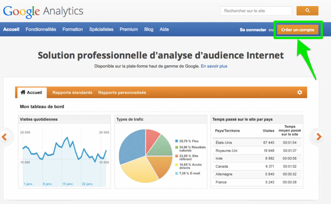Open the Blog navigation link
The height and width of the screenshot is (204, 331).
(x=149, y=29)
